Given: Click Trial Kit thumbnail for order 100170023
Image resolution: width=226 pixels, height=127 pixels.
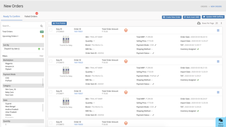Looking at the screenshot, I should point(66,71).
